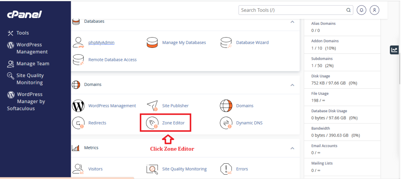The image size is (402, 179).
Task: Click Email Accounts statistic label
Action: [x=324, y=146]
